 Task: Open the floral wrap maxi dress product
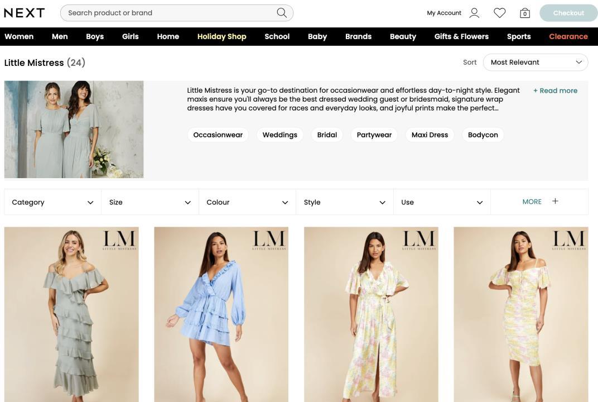click(371, 314)
